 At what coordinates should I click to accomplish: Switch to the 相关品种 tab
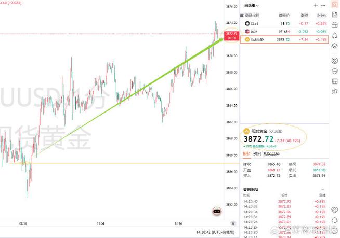[270, 154]
